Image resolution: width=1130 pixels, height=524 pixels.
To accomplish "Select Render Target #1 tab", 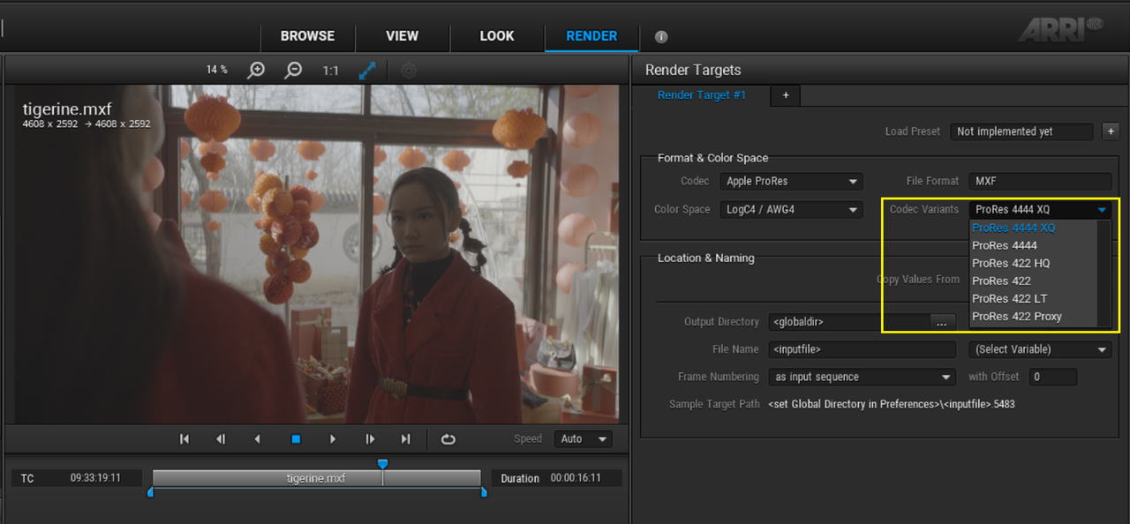I will (702, 94).
